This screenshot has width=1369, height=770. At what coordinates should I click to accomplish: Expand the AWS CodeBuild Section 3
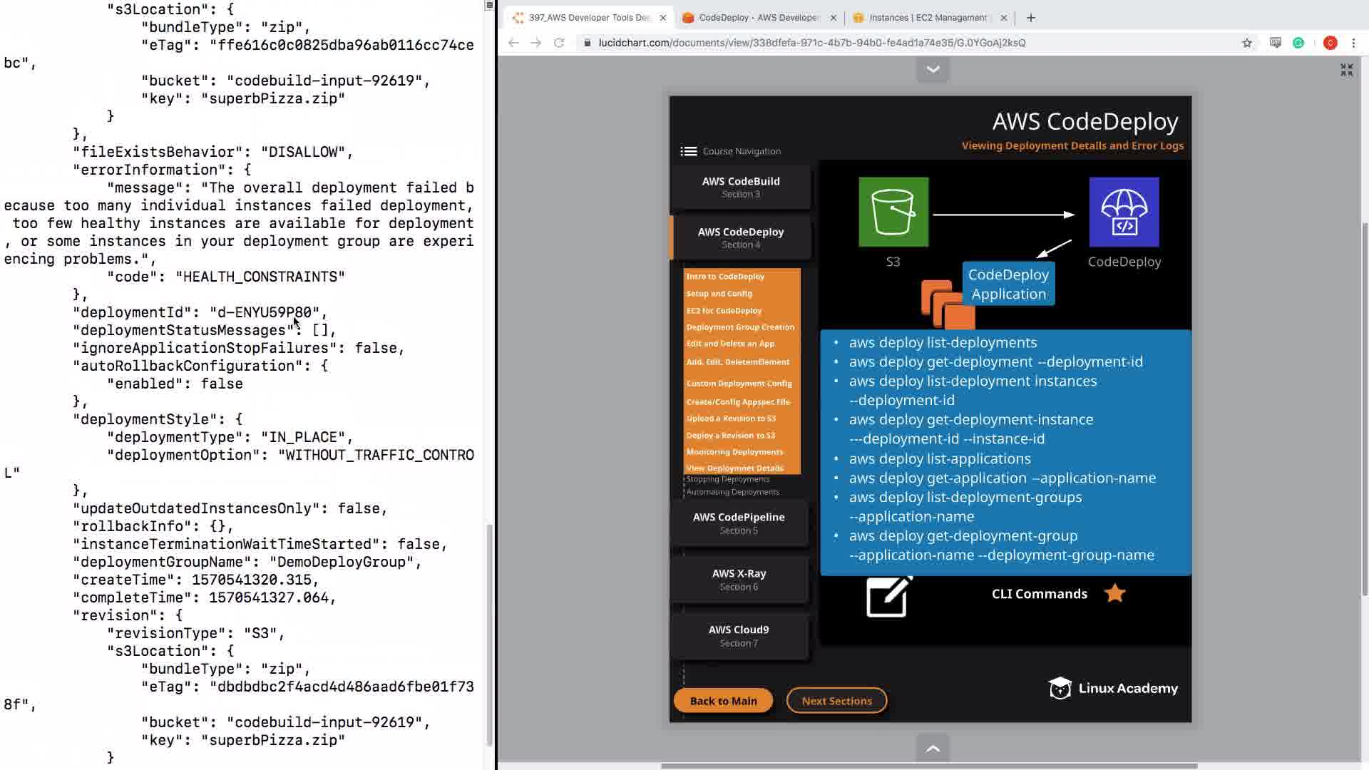(x=740, y=187)
